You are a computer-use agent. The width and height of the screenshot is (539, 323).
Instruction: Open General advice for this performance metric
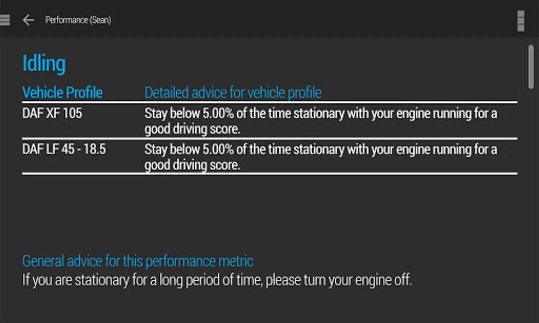[x=138, y=261]
